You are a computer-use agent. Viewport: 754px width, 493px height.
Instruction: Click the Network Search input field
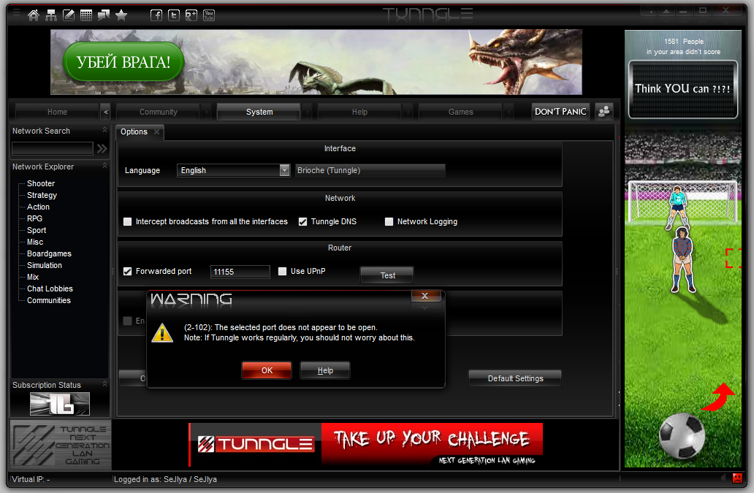coord(52,148)
